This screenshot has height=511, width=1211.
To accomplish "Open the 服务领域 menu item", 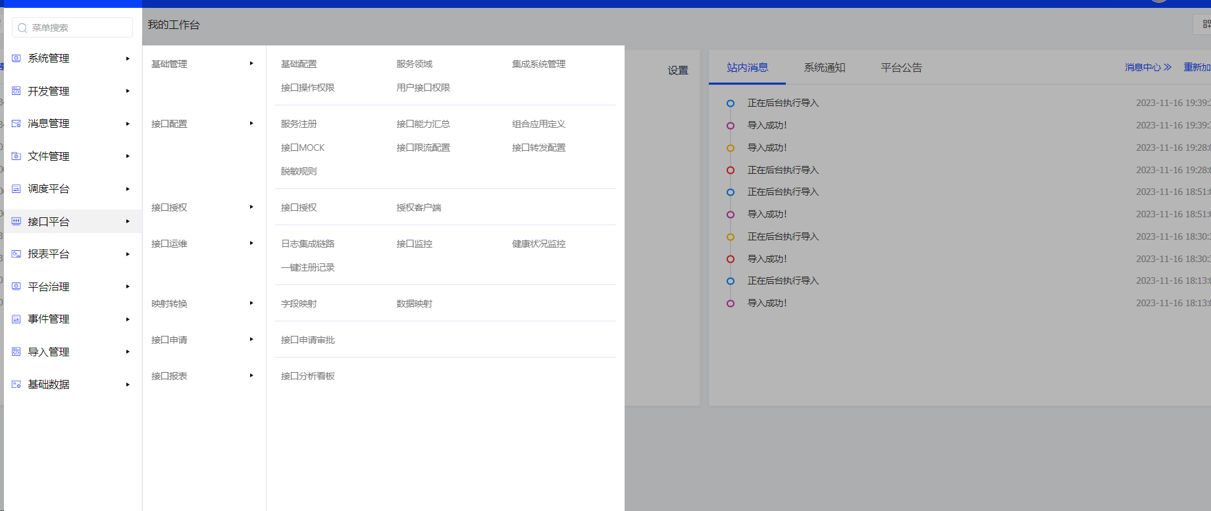I will coord(415,64).
